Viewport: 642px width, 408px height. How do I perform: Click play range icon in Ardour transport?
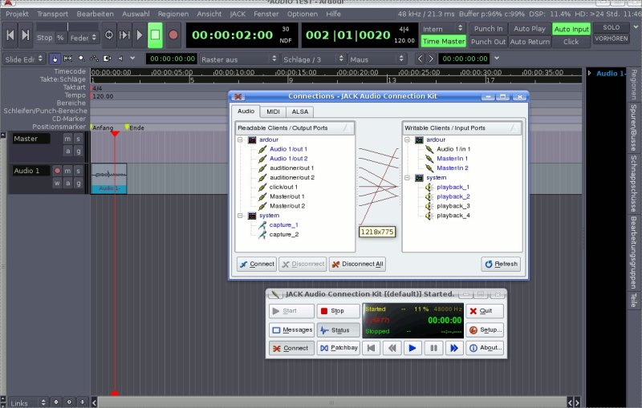(124, 35)
